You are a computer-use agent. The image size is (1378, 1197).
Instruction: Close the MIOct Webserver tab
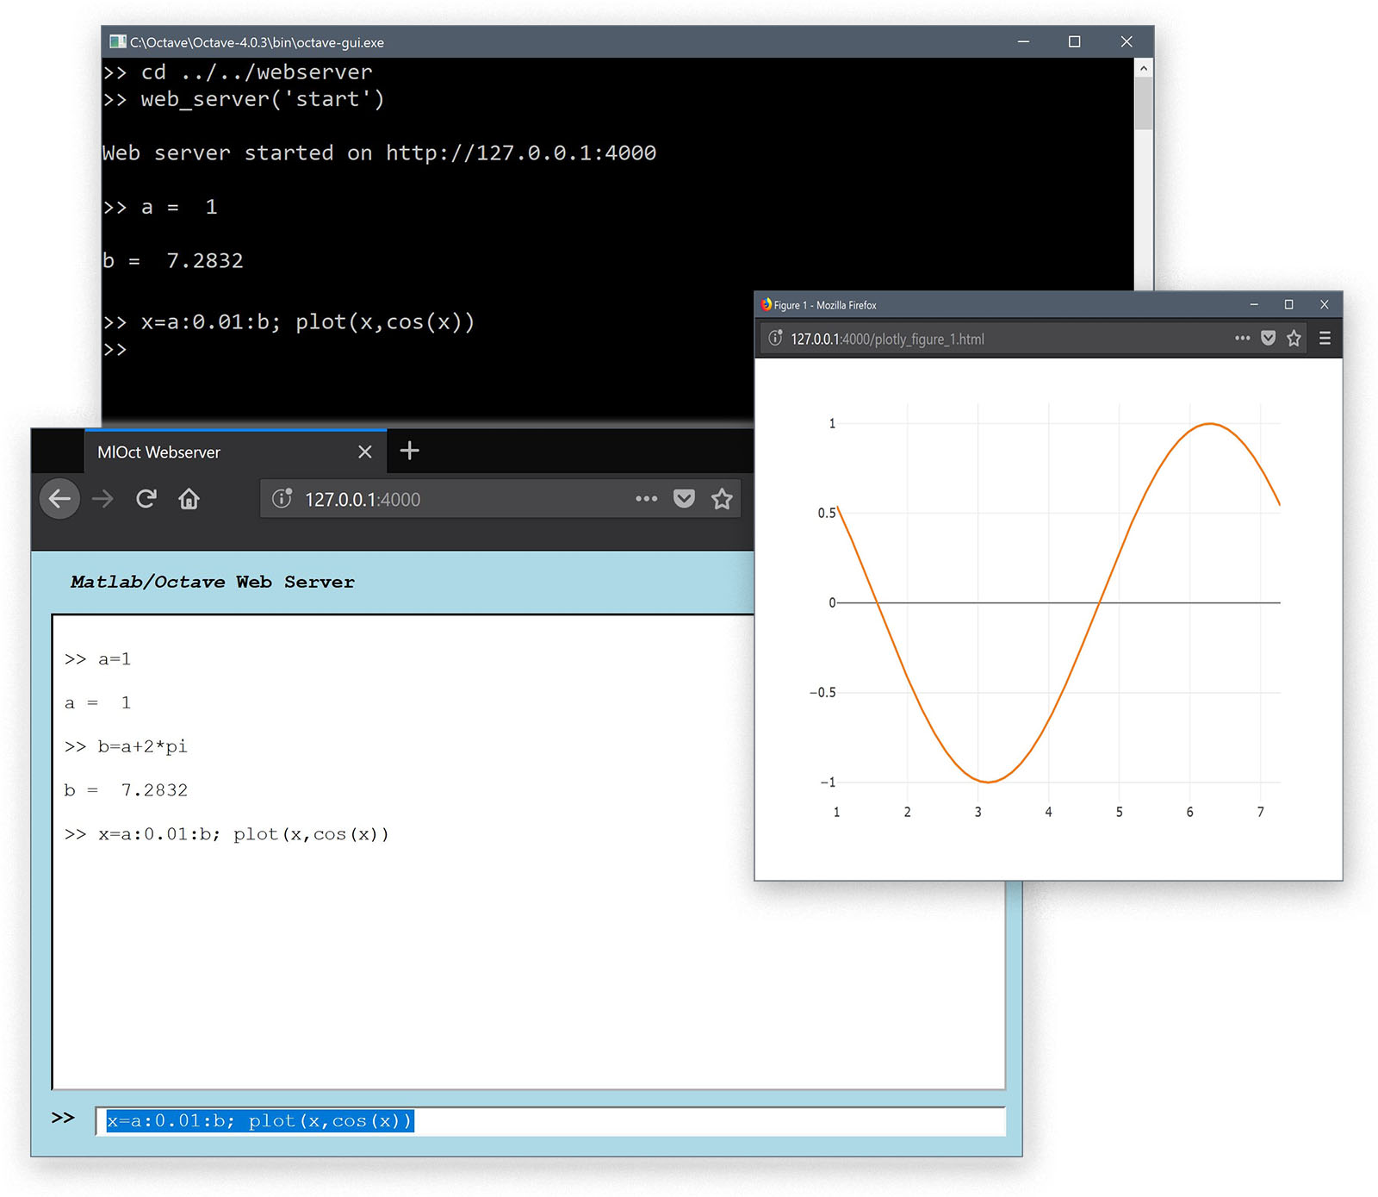tap(365, 452)
